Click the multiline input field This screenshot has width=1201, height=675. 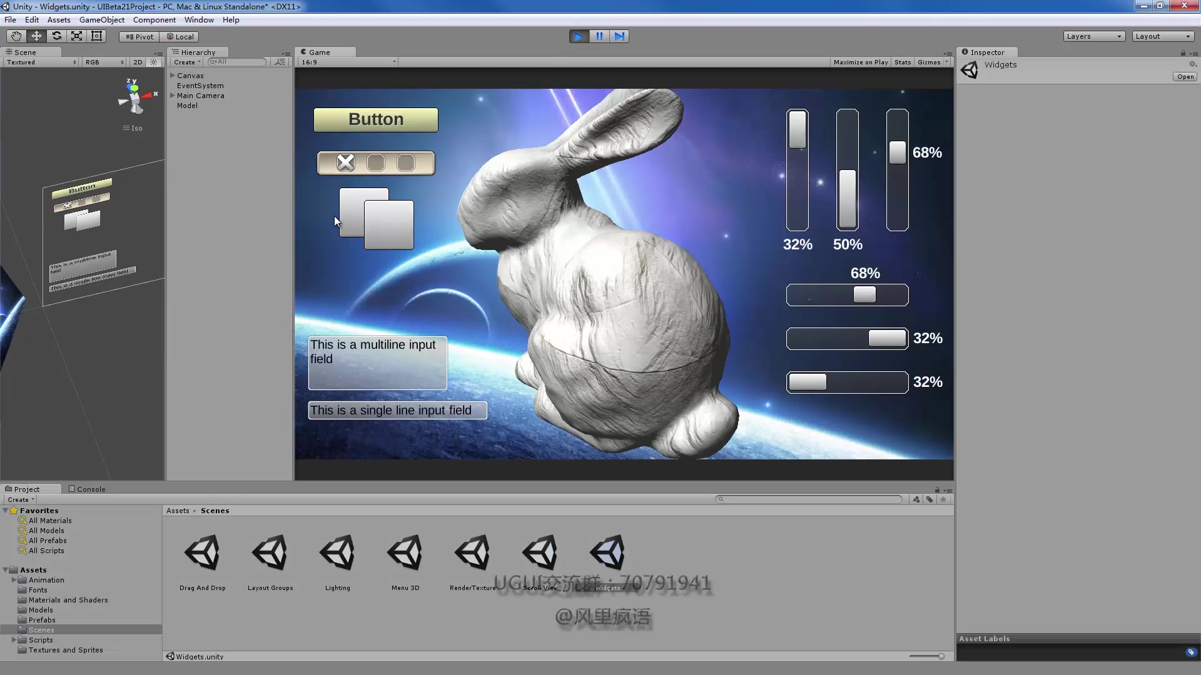pos(377,362)
